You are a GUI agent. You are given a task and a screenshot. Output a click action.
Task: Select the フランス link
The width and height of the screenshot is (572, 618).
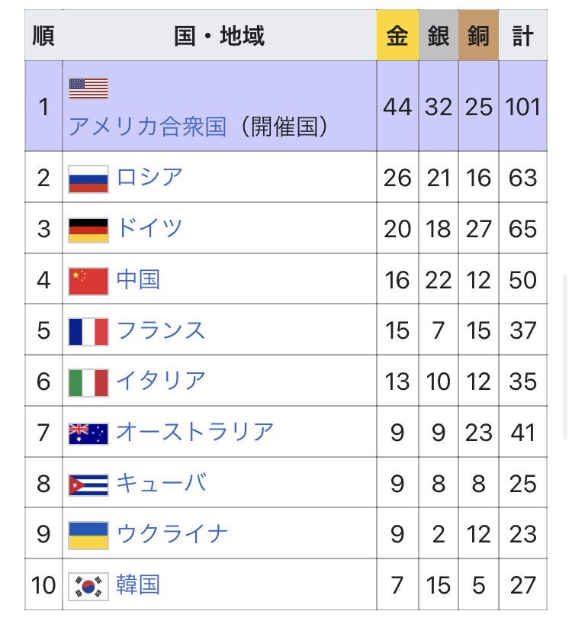click(161, 330)
